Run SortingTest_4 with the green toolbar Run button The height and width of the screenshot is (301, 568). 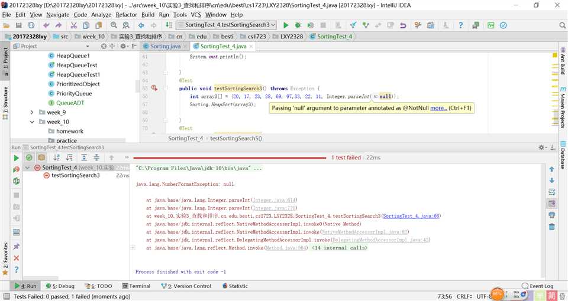pos(286,25)
